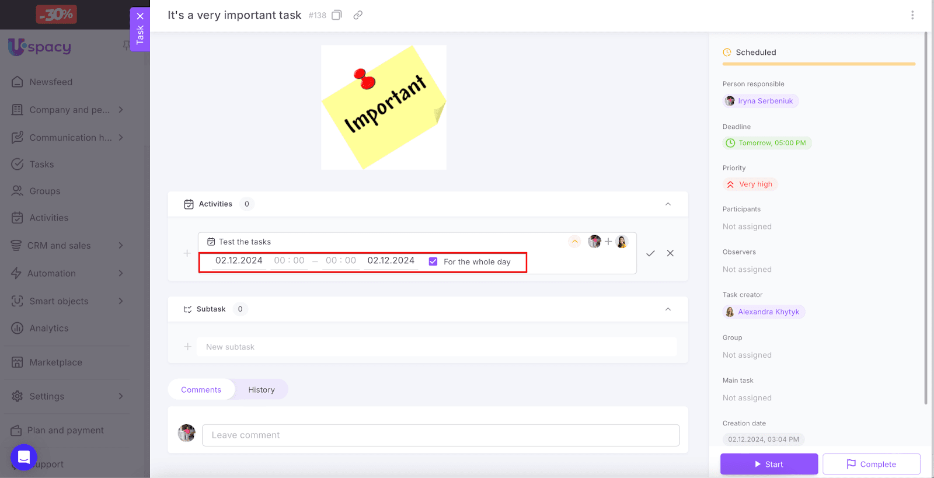
Task: Select the Comments tab
Action: pyautogui.click(x=201, y=390)
